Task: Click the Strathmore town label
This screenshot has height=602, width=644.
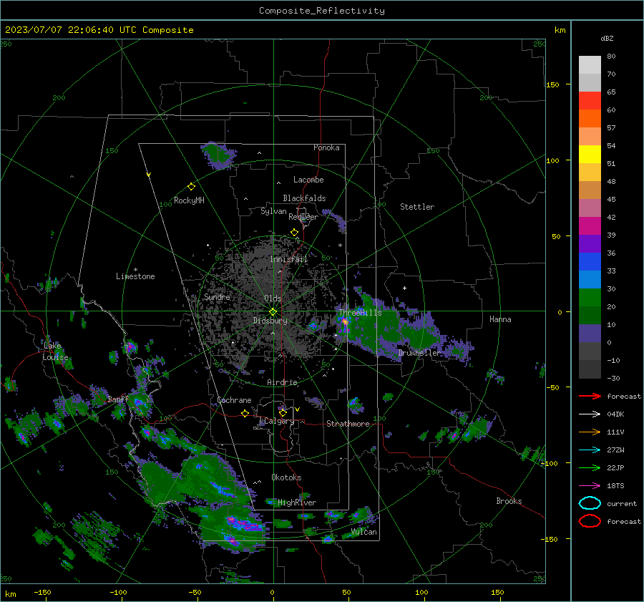Action: 348,424
